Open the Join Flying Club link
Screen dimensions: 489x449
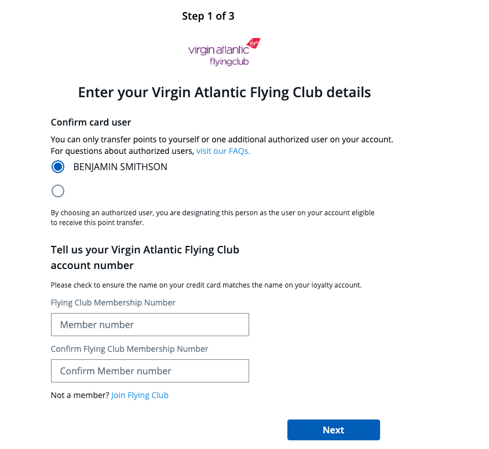[x=140, y=395]
